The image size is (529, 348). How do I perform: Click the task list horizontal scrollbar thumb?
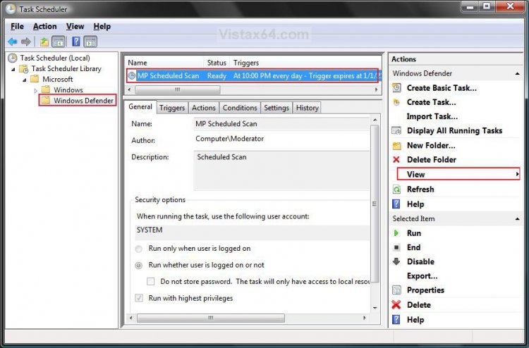178,89
